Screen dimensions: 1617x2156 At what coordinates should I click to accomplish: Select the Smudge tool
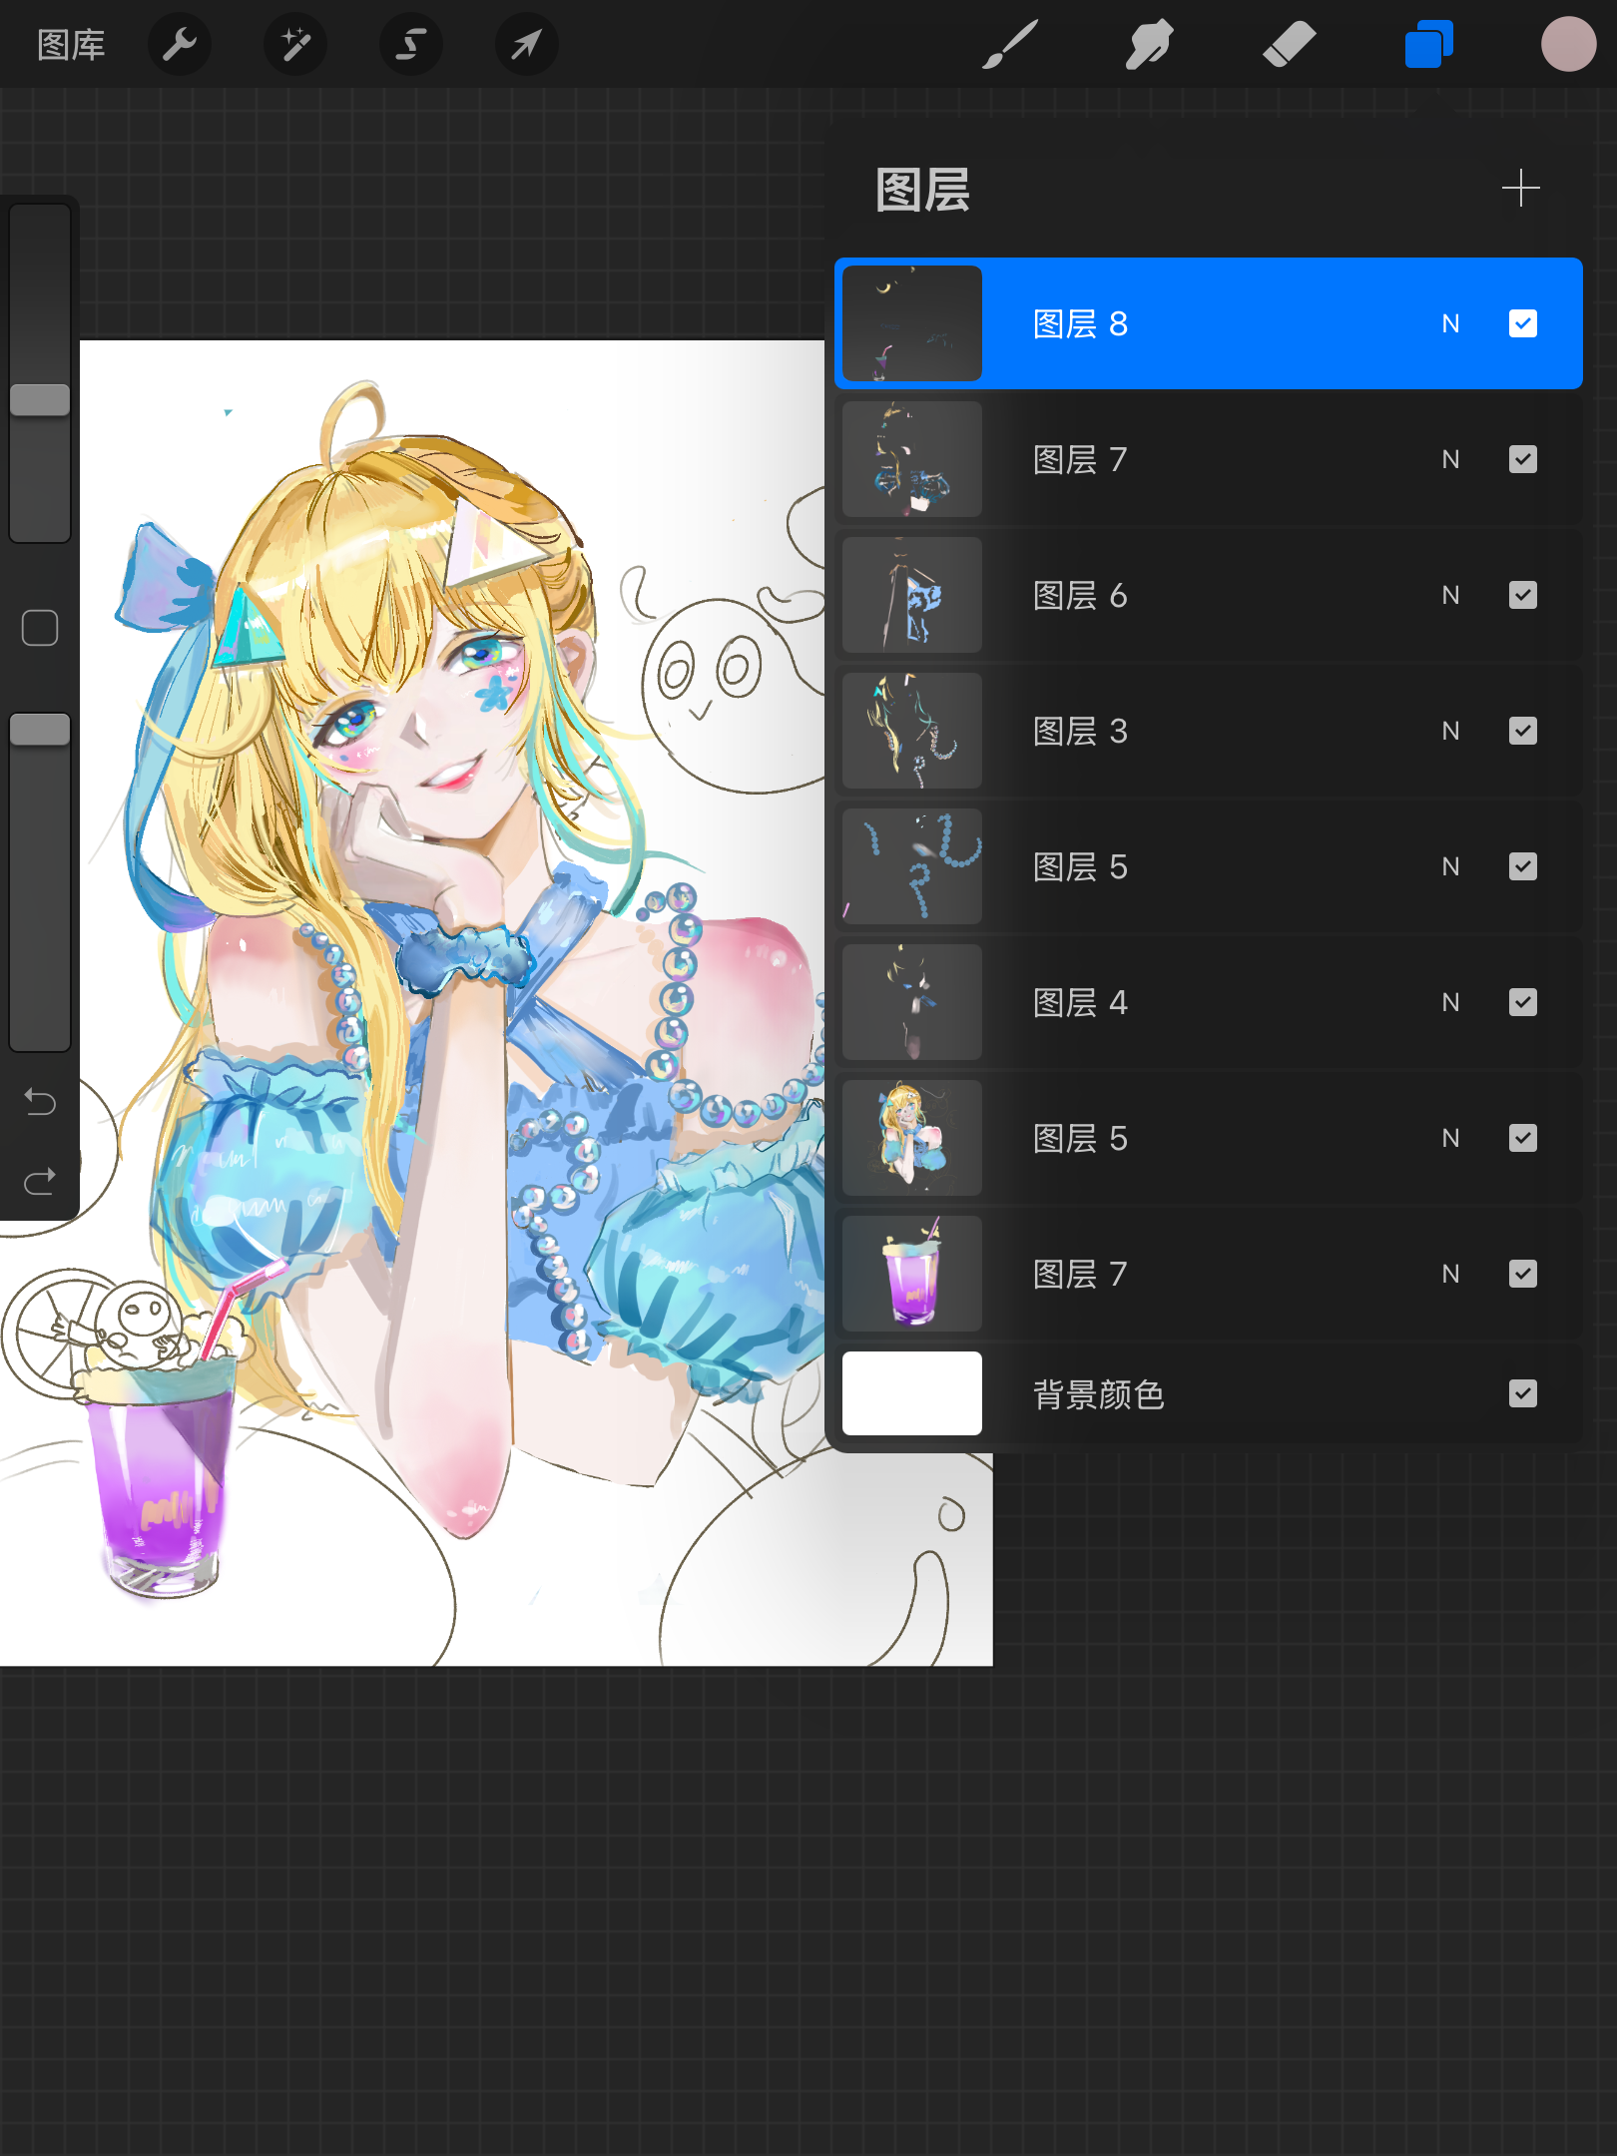1150,44
